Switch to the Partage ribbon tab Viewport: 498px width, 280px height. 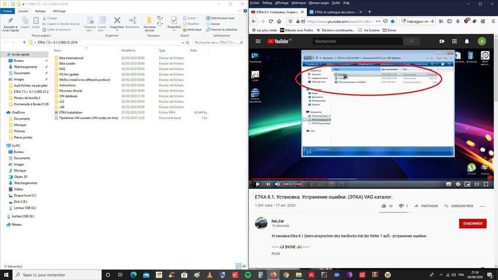(40, 11)
